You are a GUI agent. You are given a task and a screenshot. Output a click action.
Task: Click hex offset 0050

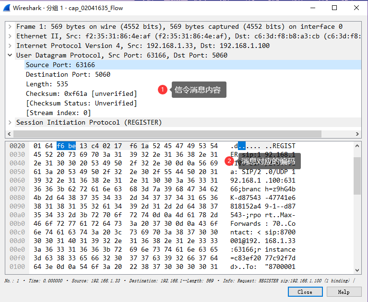pos(17,172)
